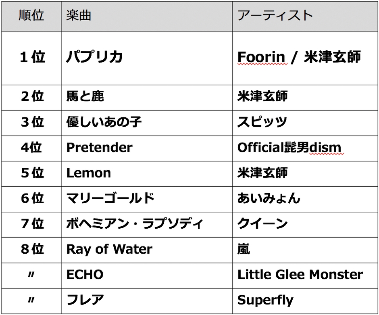
Task: Click the クイーン artist name
Action: coord(262,224)
